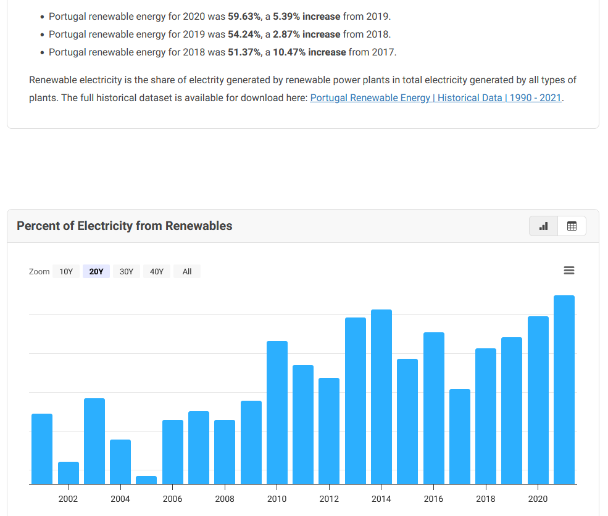This screenshot has height=516, width=608.
Task: Click the 2003 bar in chart
Action: (94, 441)
